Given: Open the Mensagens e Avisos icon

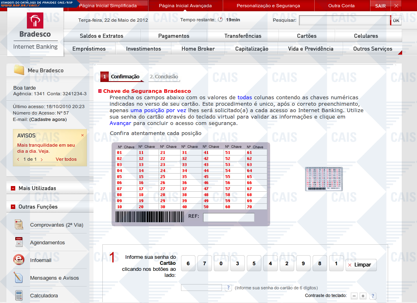Looking at the screenshot, I should click(18, 278).
